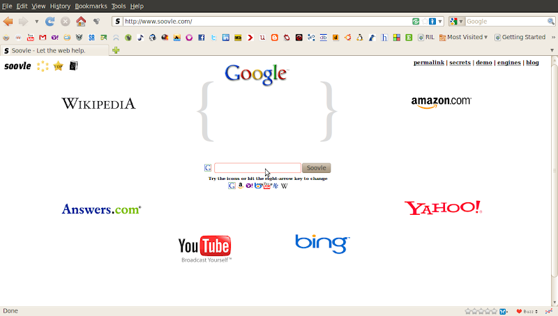Click the Soovle search text field

(x=257, y=167)
